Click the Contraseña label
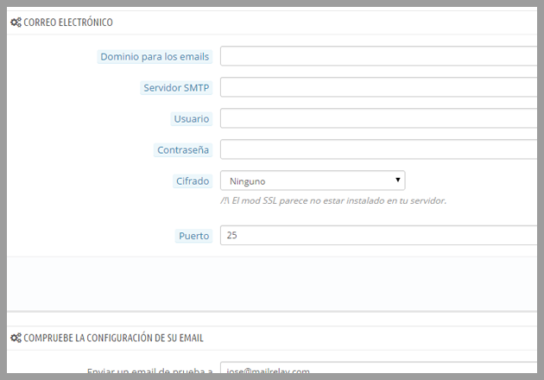 183,150
